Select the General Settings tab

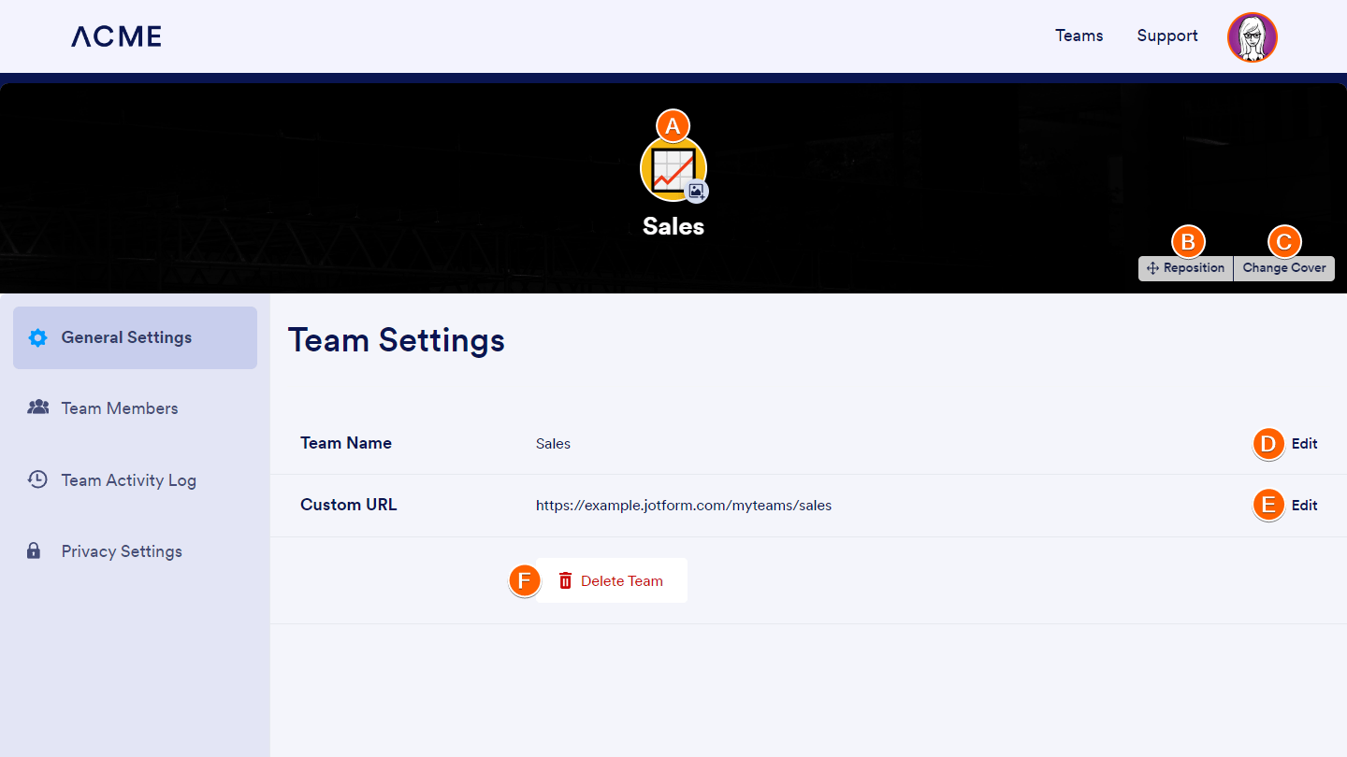(x=126, y=337)
